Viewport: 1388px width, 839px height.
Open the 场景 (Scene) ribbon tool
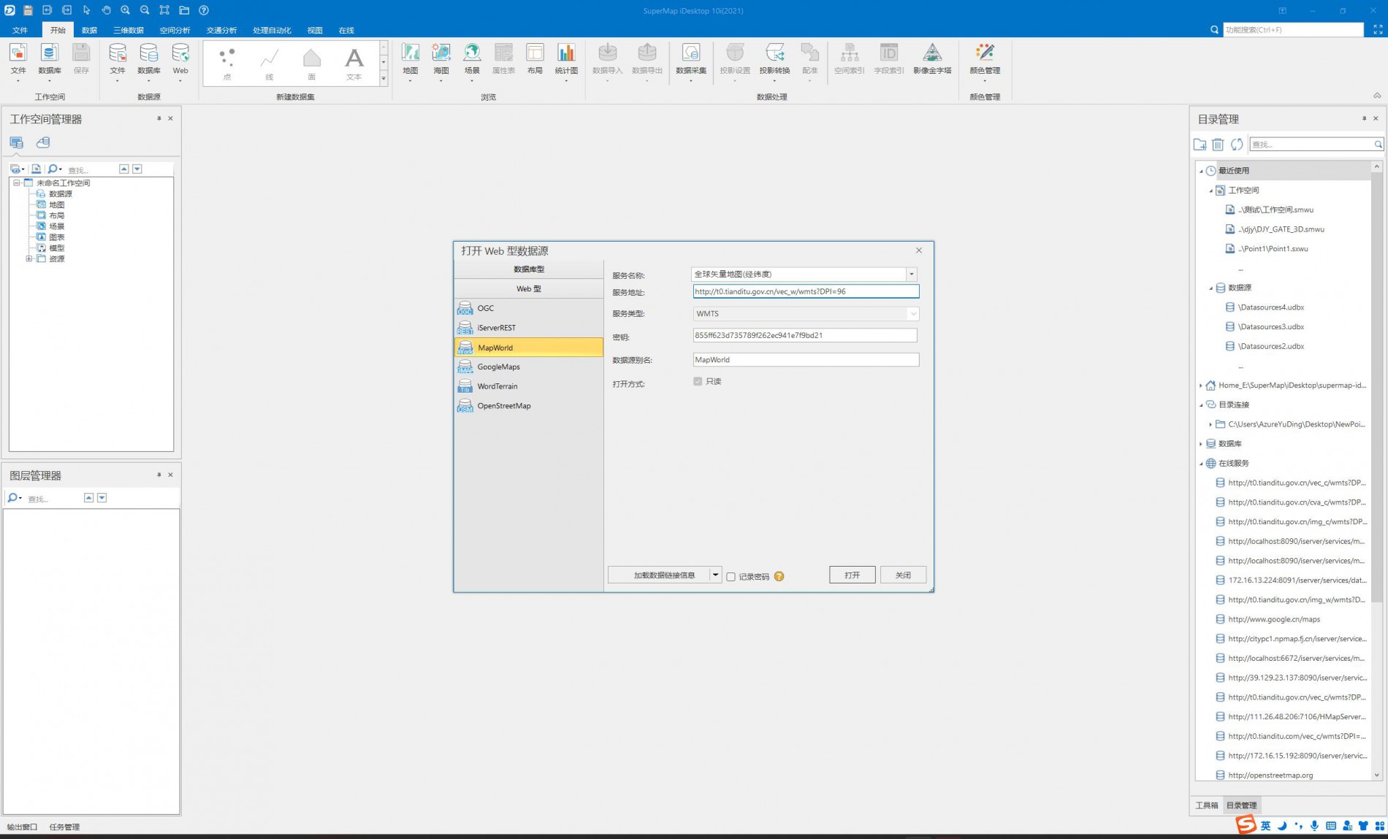472,60
